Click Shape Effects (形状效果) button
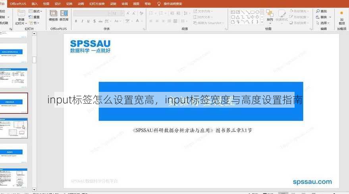The image size is (349, 194). pos(299,23)
